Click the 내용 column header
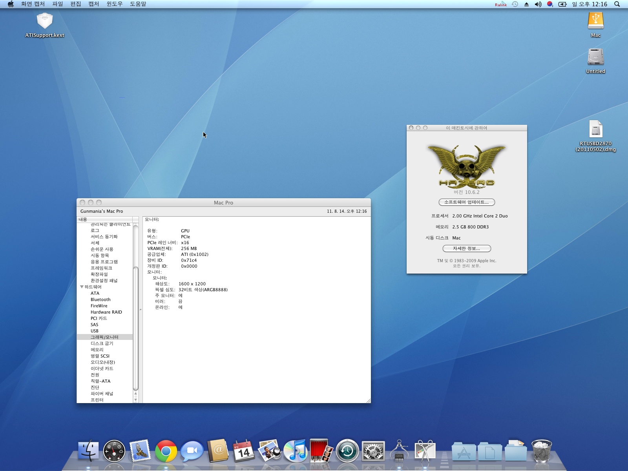Image resolution: width=628 pixels, height=471 pixels. click(105, 219)
